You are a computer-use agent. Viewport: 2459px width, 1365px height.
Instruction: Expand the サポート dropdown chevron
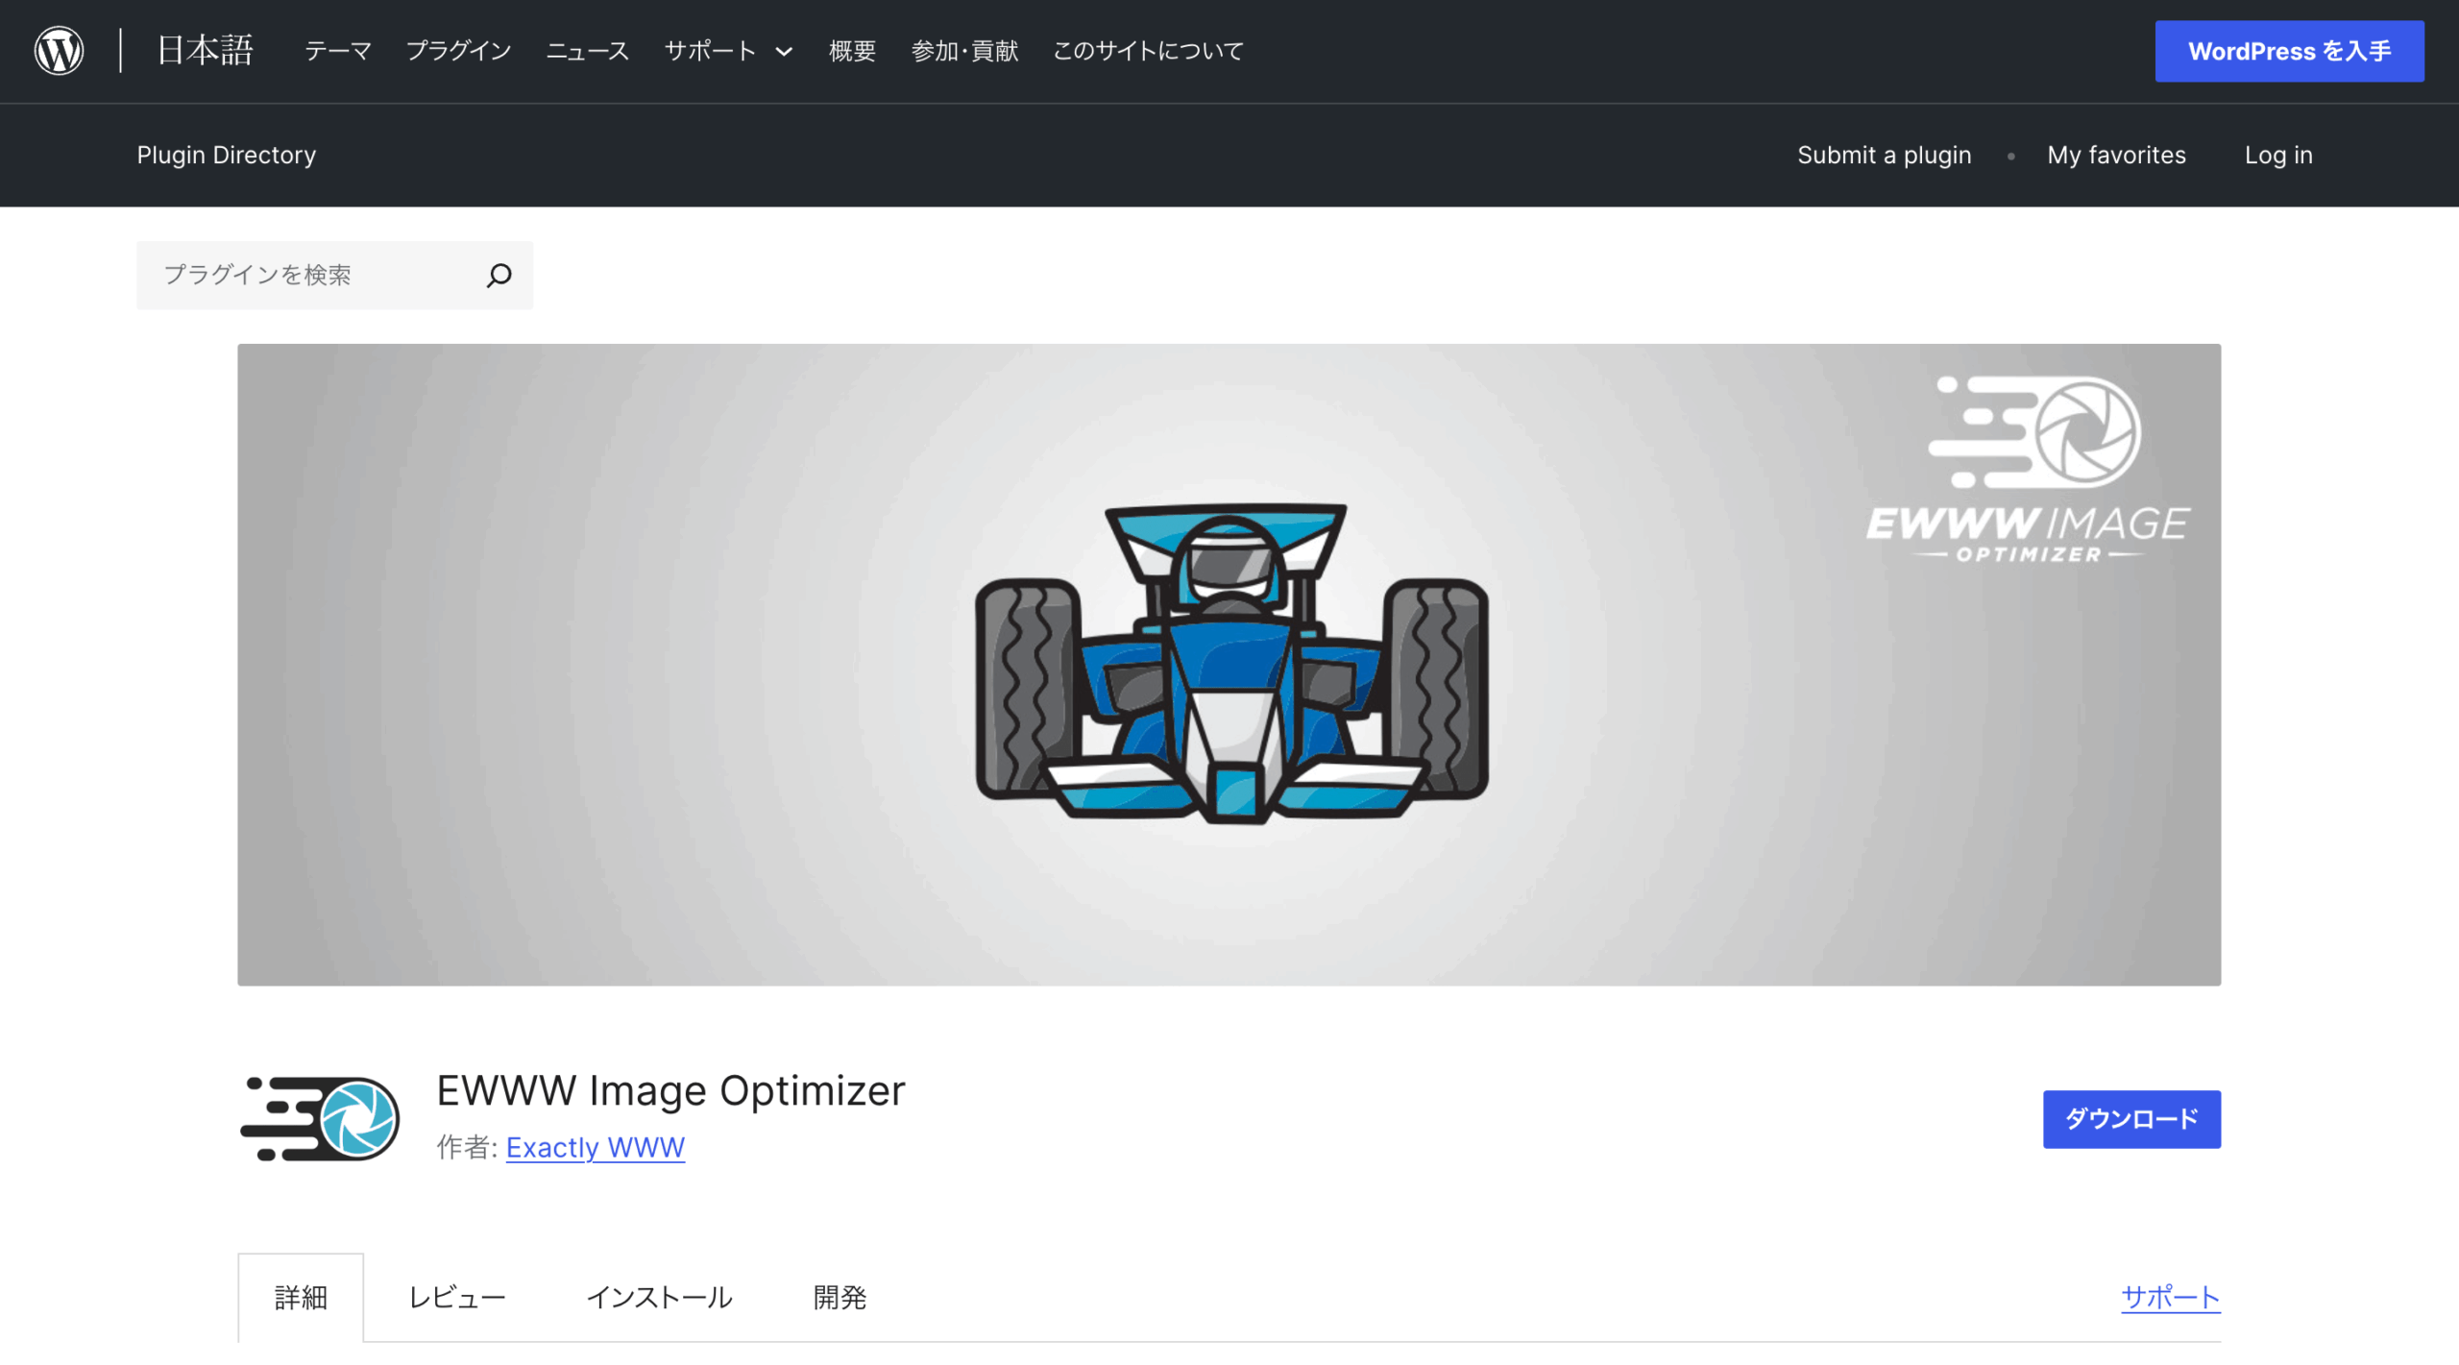(x=784, y=52)
